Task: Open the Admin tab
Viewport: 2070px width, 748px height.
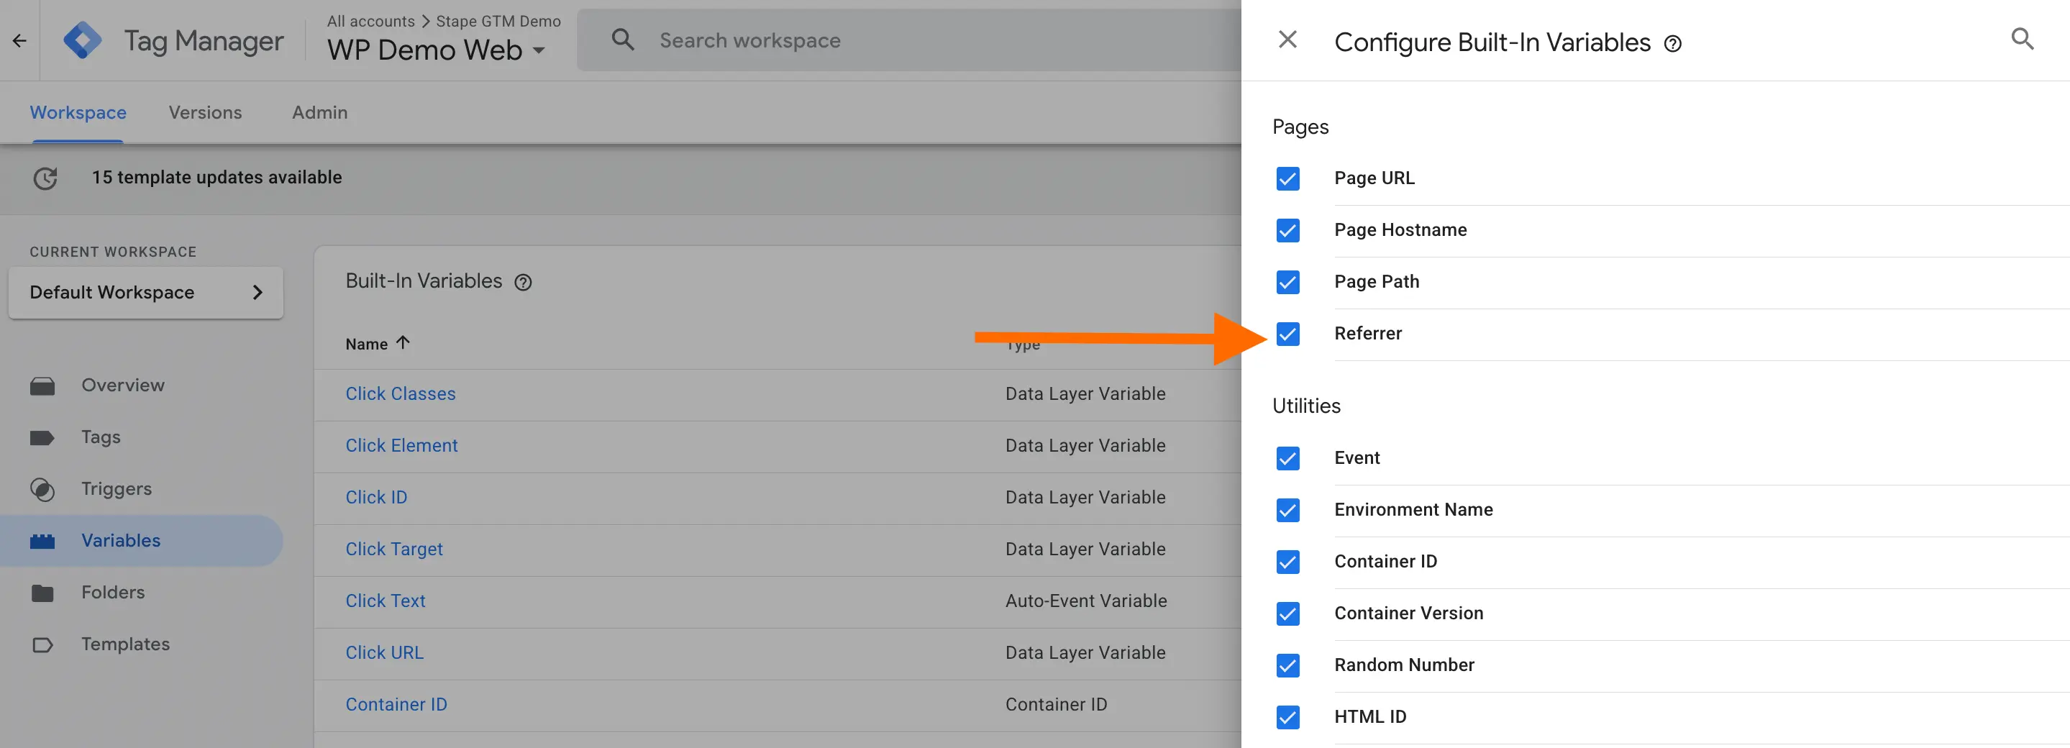Action: point(319,112)
